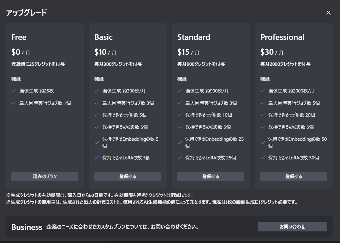The height and width of the screenshot is (243, 340).
Task: Click the Free plan's 登録時に25クレジットを付与 text
Action: tap(38, 64)
